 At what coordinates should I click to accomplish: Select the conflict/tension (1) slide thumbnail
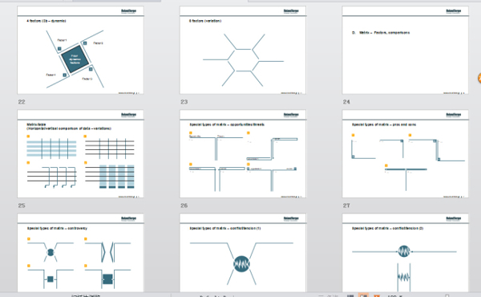[243, 253]
